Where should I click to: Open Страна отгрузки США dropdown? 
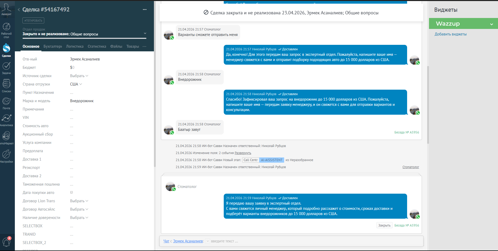pyautogui.click(x=76, y=84)
